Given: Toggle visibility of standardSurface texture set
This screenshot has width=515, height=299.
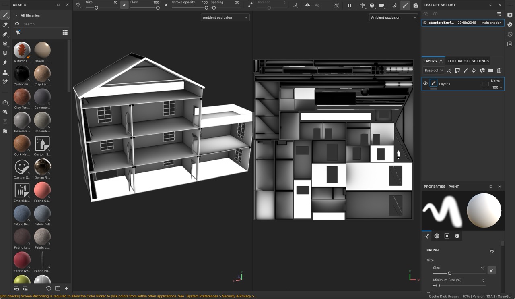Looking at the screenshot, I should point(424,23).
